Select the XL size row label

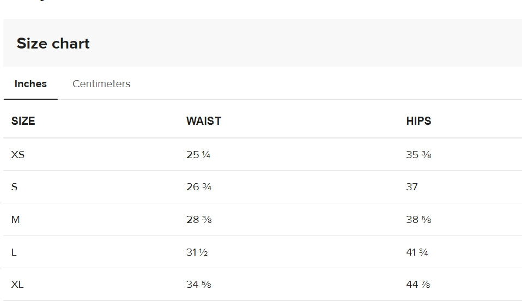(x=17, y=285)
